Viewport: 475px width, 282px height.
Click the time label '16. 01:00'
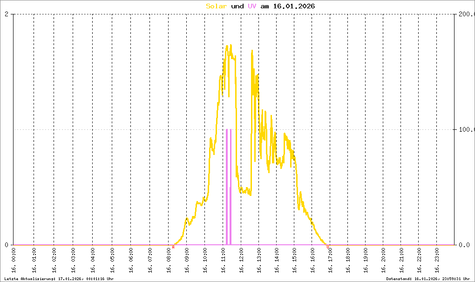[x=34, y=260]
